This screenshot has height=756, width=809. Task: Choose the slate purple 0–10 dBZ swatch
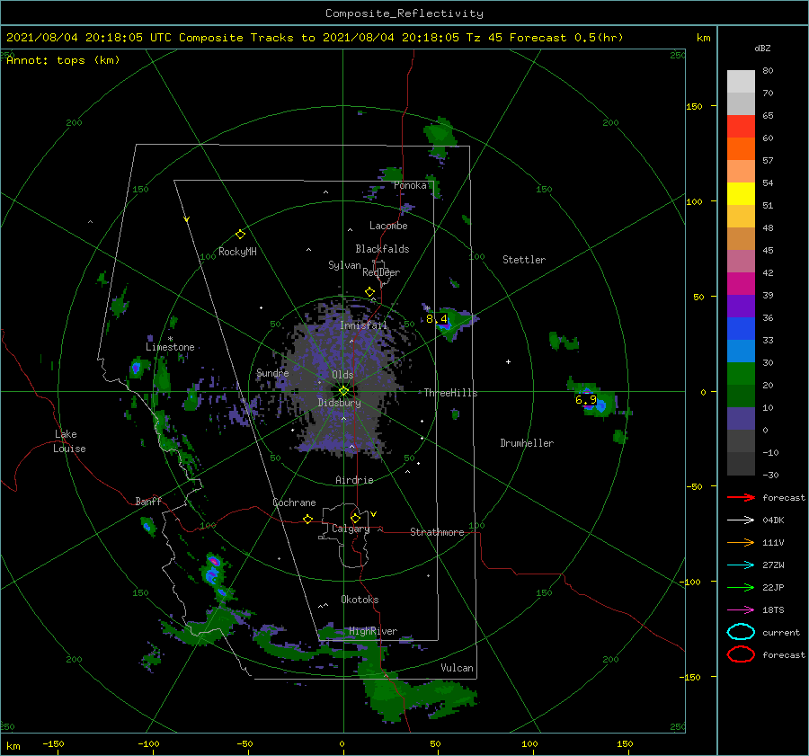741,419
